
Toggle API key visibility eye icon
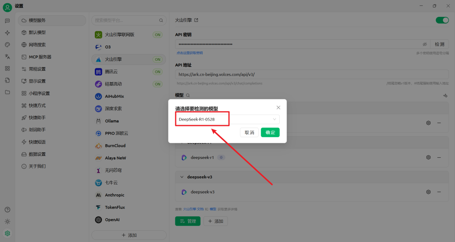tap(425, 44)
